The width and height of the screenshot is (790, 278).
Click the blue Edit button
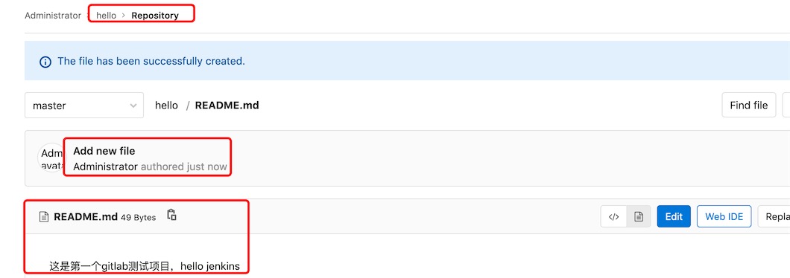[x=674, y=216]
